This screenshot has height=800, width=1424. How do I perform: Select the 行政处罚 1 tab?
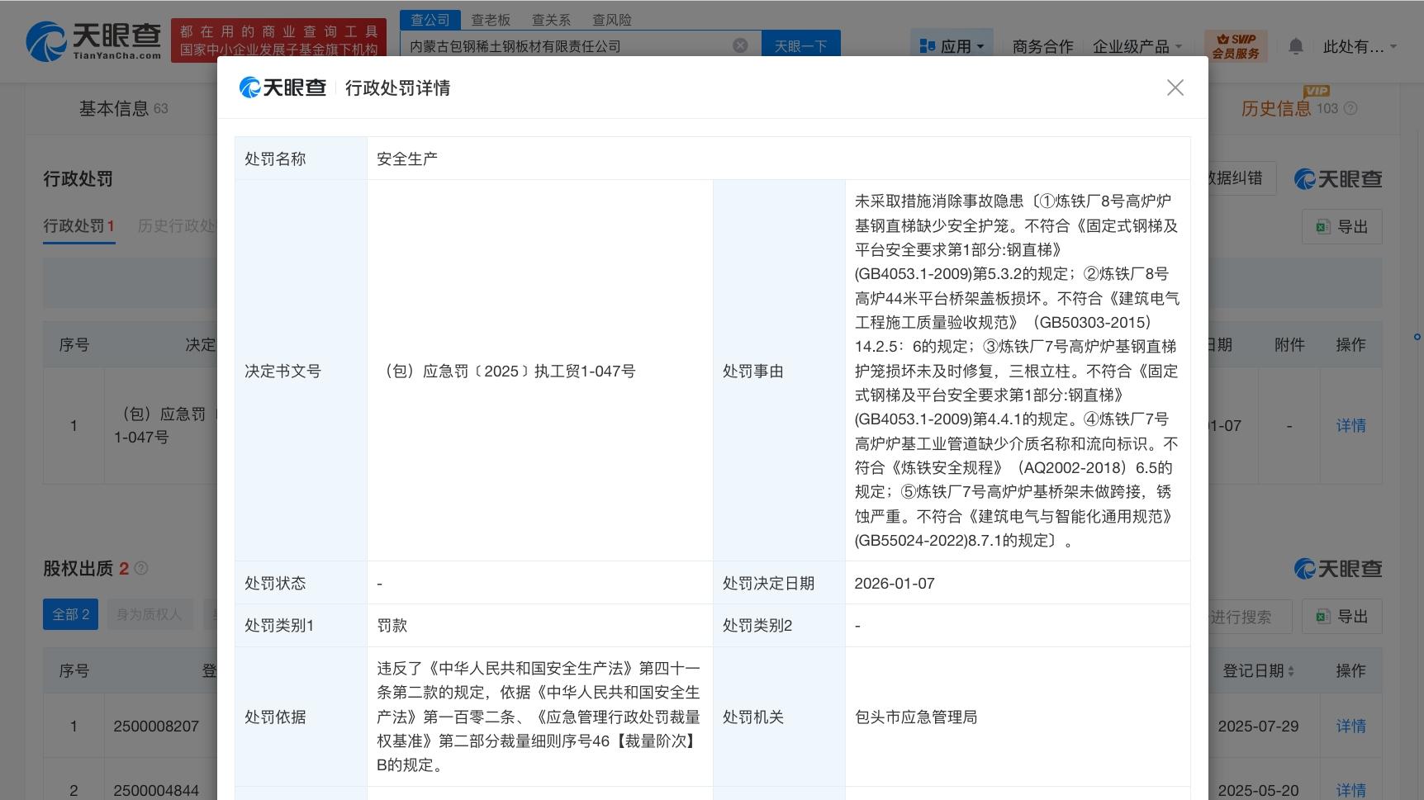[78, 225]
